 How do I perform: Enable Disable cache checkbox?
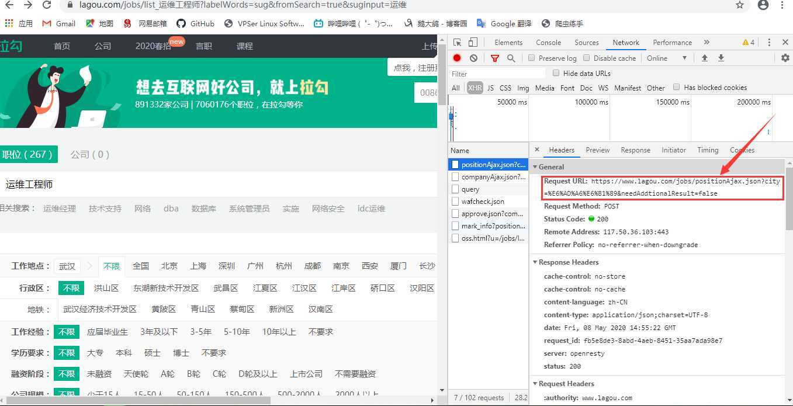coord(586,58)
